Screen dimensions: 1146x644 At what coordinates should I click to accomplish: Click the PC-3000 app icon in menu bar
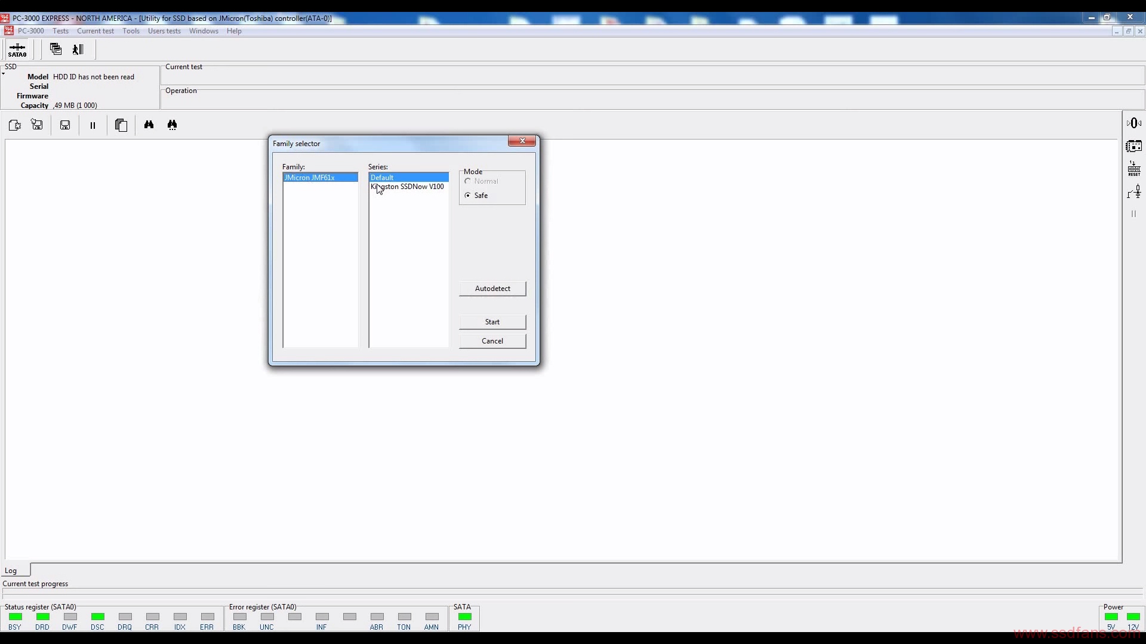pos(9,31)
